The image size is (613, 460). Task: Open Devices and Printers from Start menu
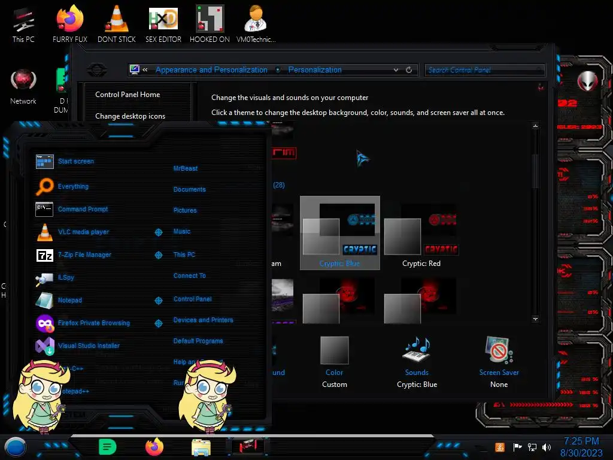coord(204,320)
